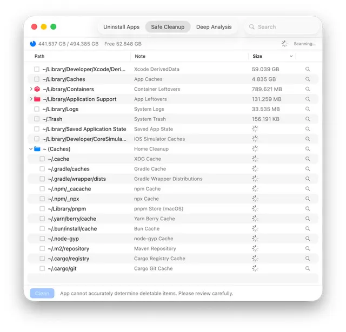
Task: Click the blue folder icon for ~ (Caches)
Action: (x=37, y=149)
